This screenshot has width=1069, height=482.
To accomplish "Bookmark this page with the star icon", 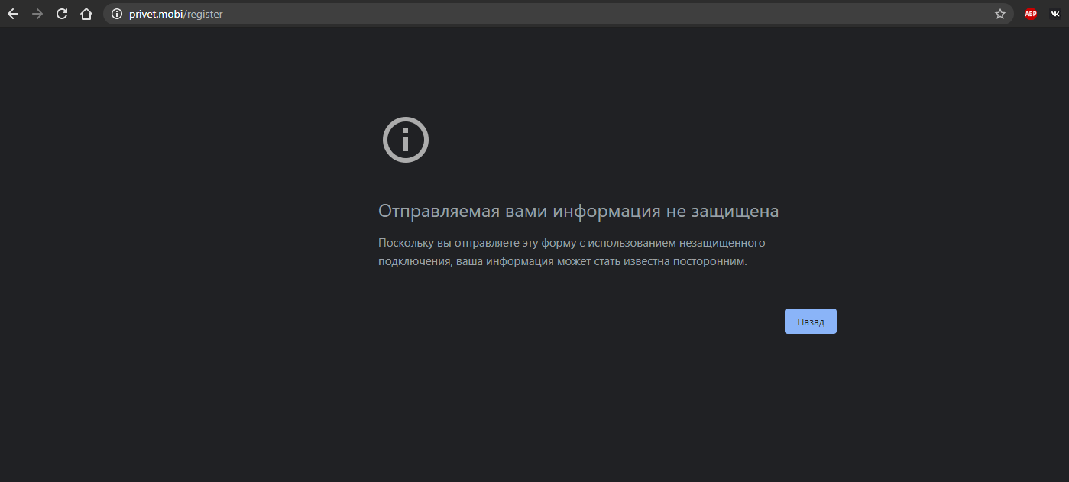I will coord(999,14).
